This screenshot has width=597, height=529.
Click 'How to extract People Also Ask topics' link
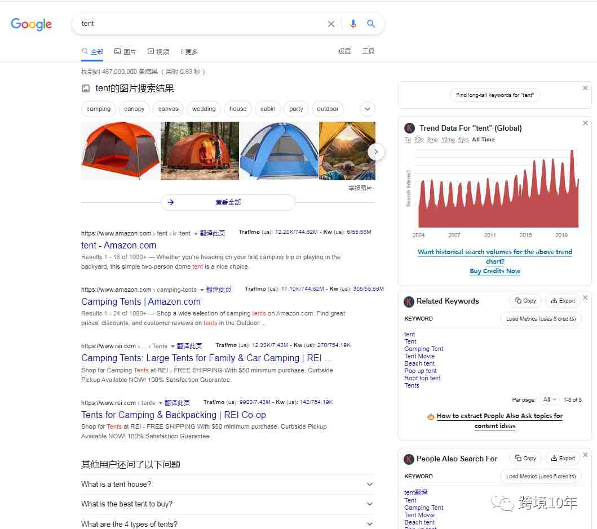(499, 421)
